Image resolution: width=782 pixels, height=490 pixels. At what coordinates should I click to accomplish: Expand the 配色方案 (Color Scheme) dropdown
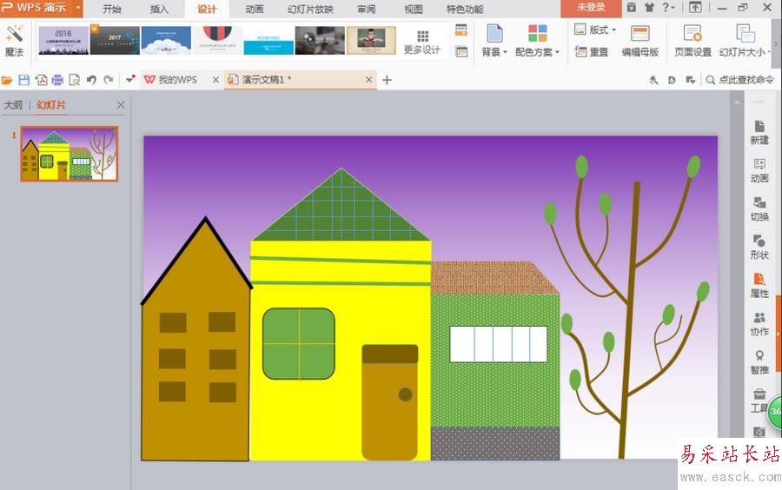538,41
